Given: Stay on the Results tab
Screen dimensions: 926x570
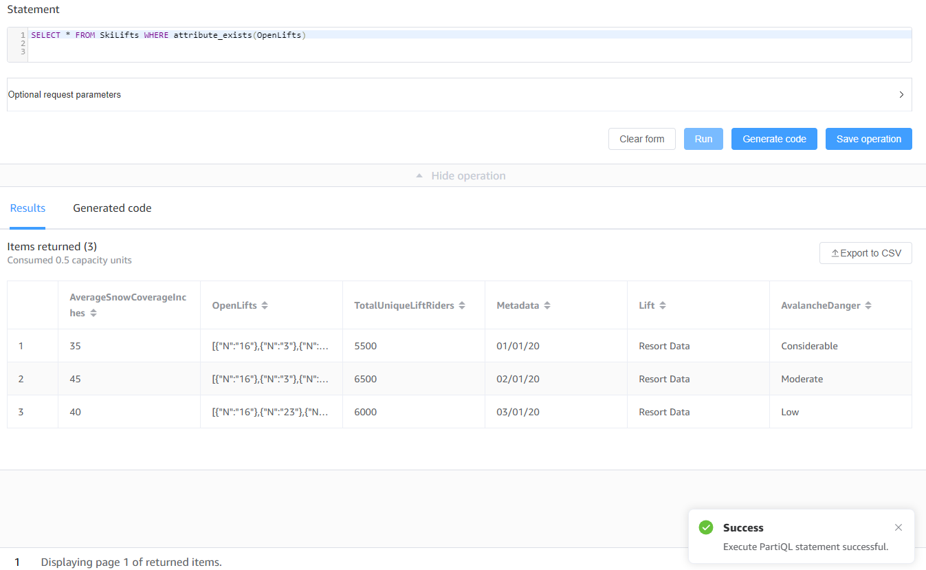Looking at the screenshot, I should [x=27, y=208].
